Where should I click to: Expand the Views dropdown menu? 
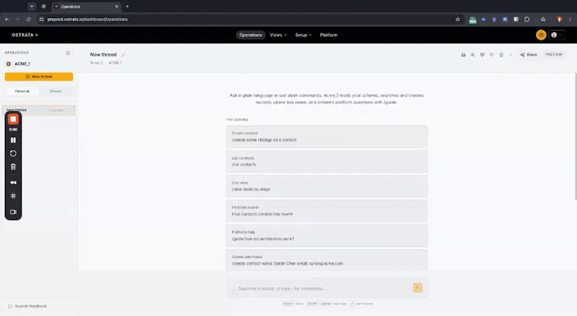coord(278,35)
